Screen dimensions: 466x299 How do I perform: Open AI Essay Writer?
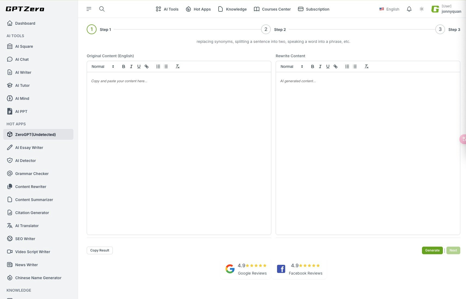click(x=38, y=148)
